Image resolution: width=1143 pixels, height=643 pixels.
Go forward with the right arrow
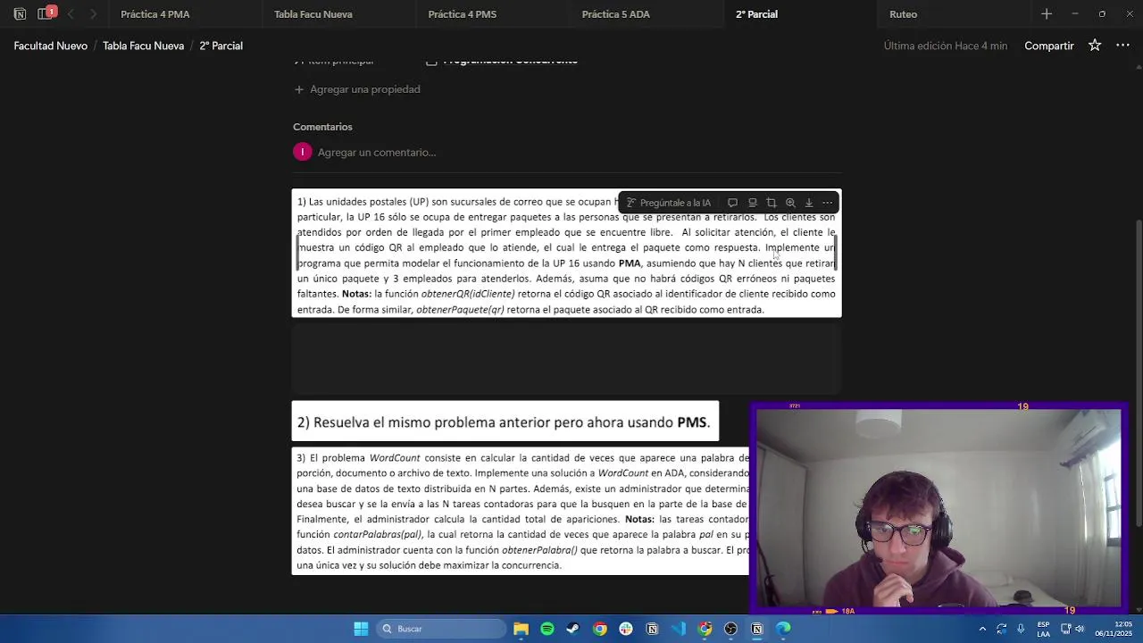click(x=93, y=14)
